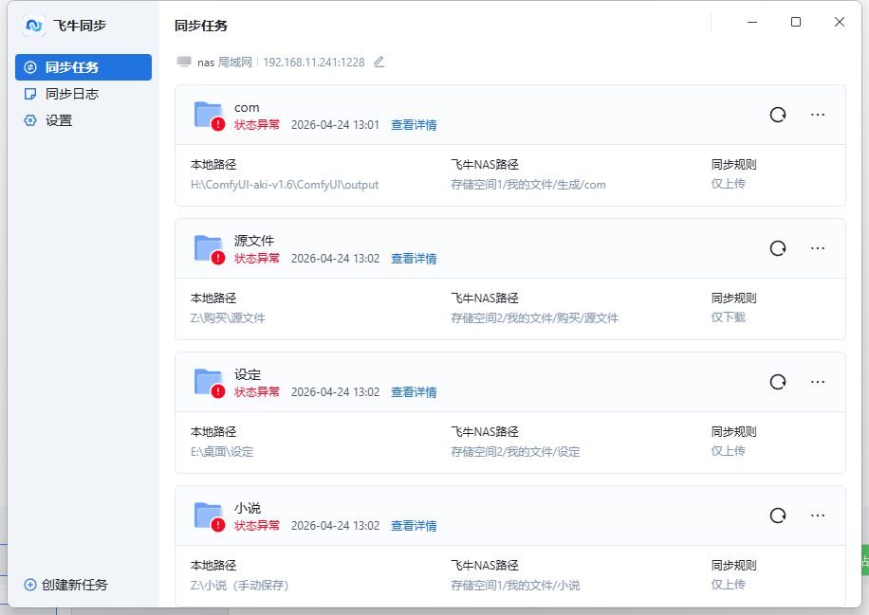This screenshot has height=615, width=869.
Task: Click the 状态异常 status of com task
Action: click(x=256, y=124)
